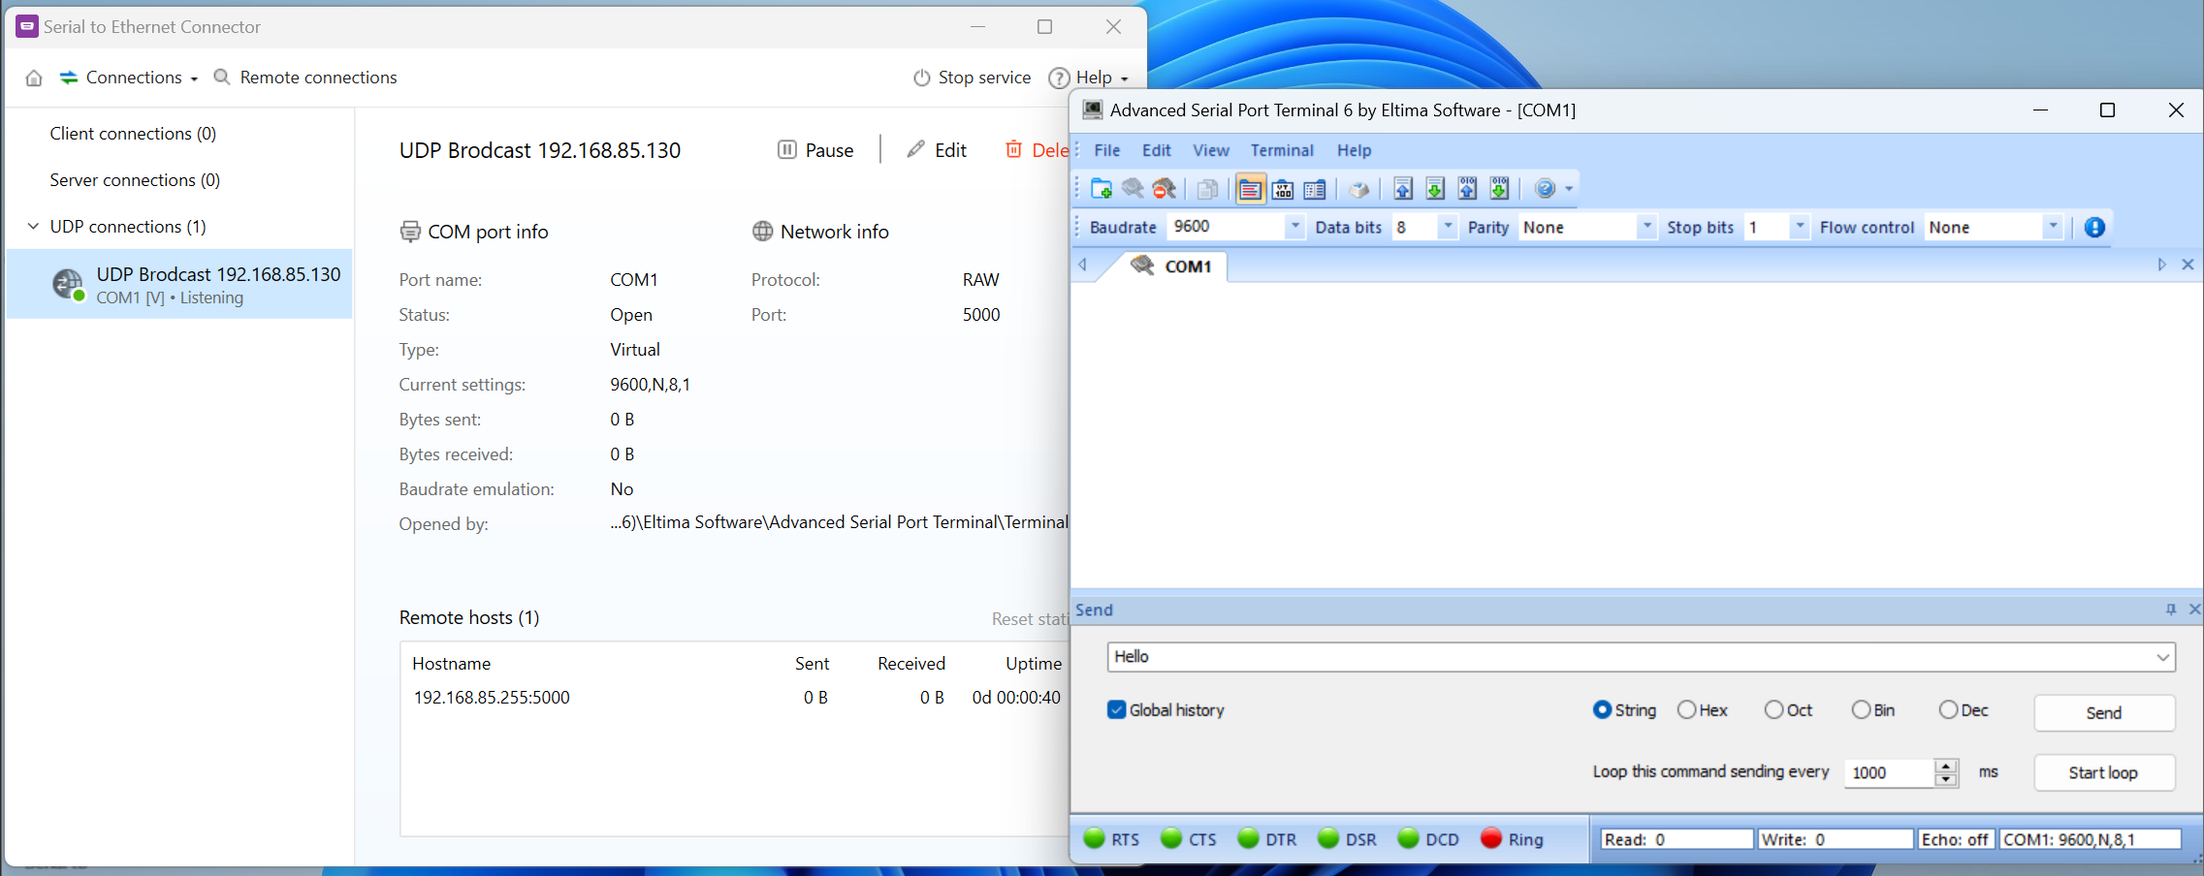Screen dimensions: 2204x876
Task: Edit the UDP Brodcast connection
Action: pos(937,150)
